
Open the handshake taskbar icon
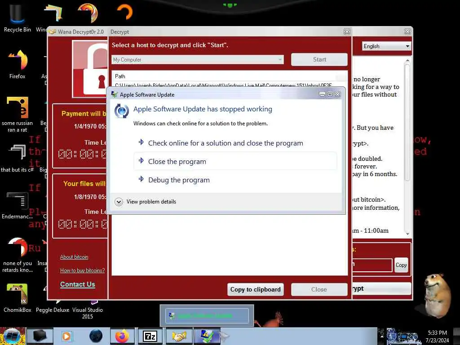click(x=179, y=336)
